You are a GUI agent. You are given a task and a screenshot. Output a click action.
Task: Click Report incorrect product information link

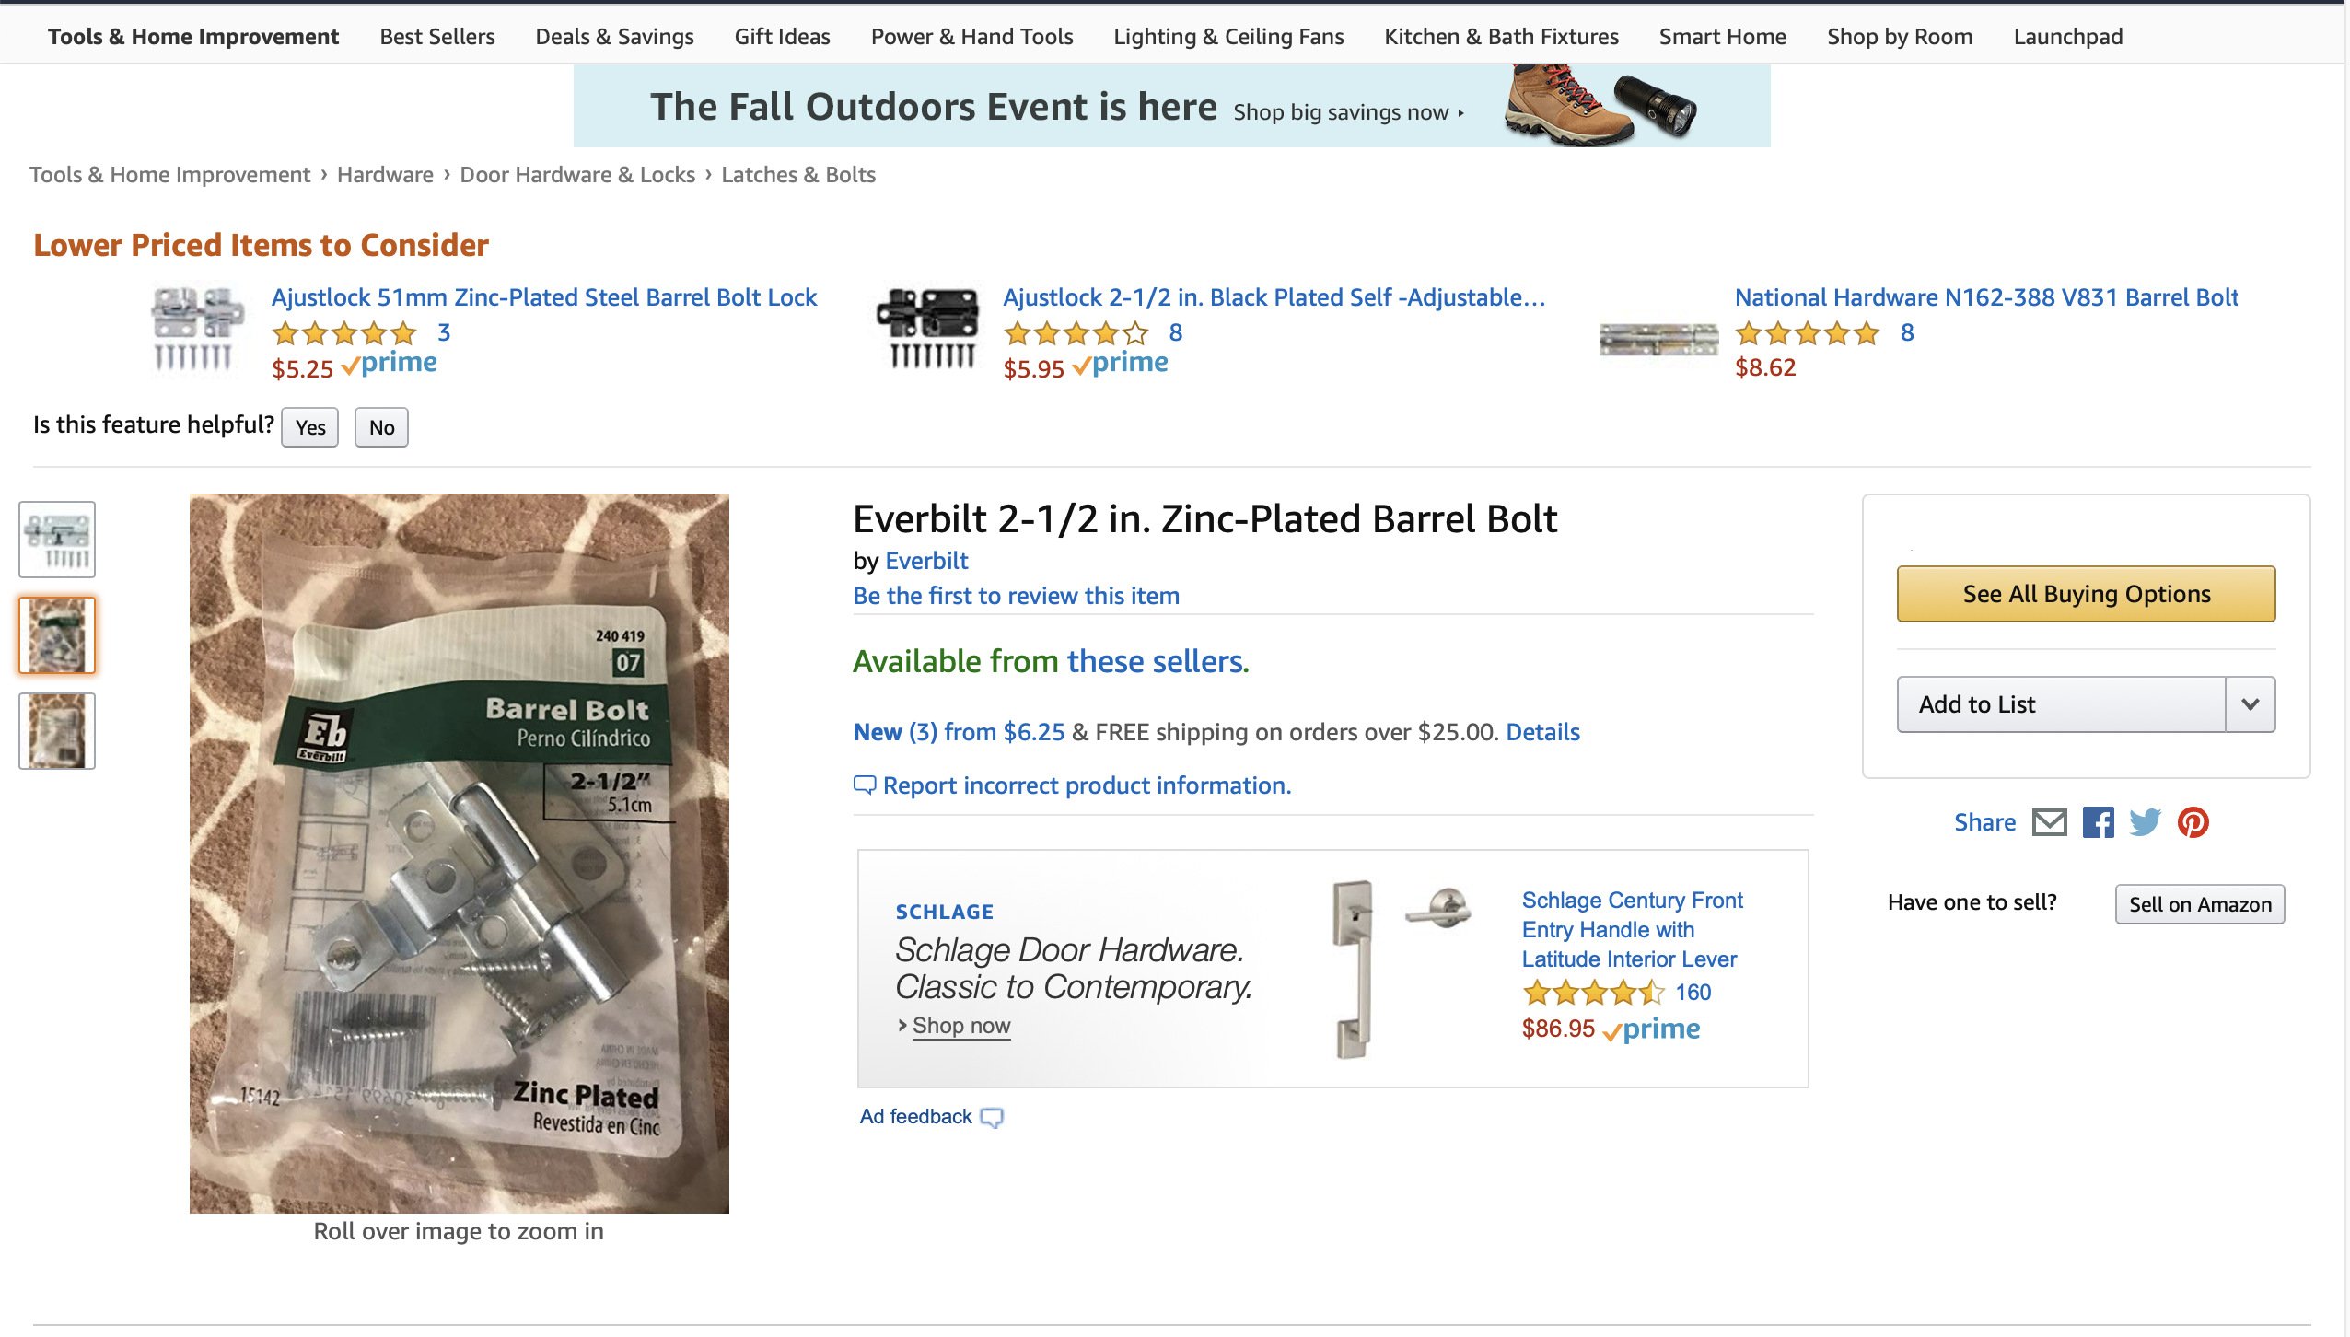coord(1087,785)
